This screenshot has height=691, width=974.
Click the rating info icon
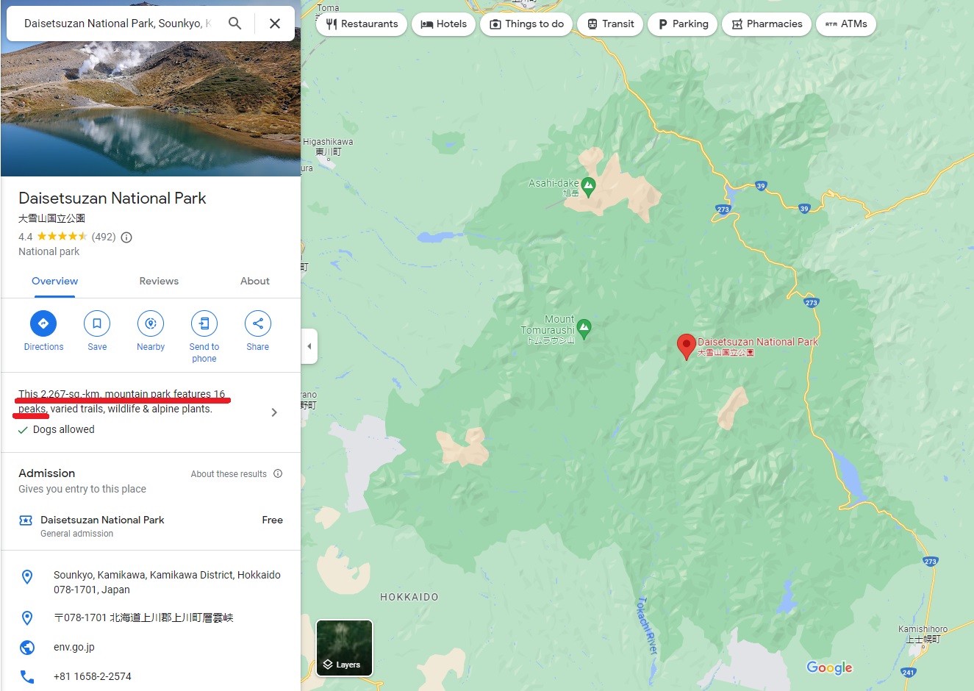[126, 237]
